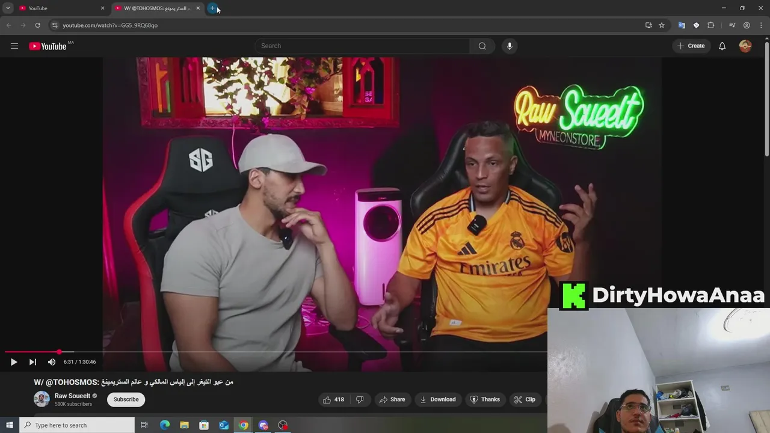Click the Download button
Viewport: 770px width, 433px height.
point(437,399)
